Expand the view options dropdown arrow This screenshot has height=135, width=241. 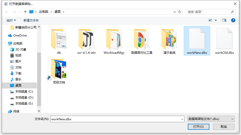[x=216, y=20]
